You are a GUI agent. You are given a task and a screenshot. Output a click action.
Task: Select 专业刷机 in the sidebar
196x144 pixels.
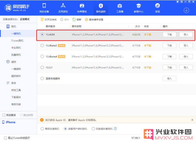point(16,47)
